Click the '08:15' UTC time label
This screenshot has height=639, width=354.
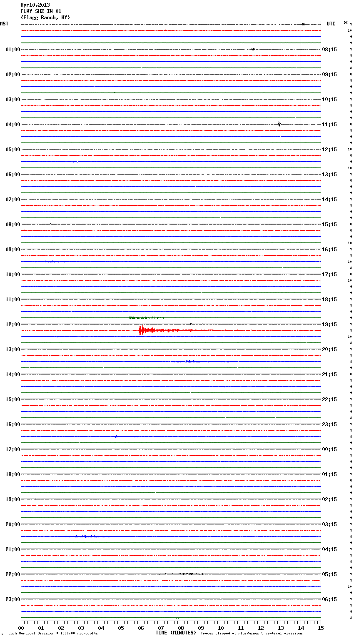click(329, 50)
